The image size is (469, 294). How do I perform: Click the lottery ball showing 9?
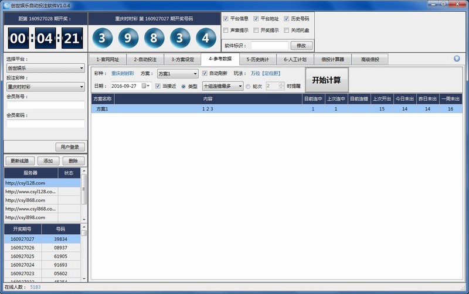128,38
